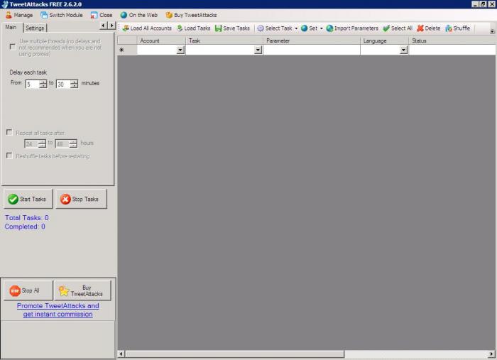Image resolution: width=497 pixels, height=360 pixels.
Task: Click the new row asterisk header
Action: [127, 50]
